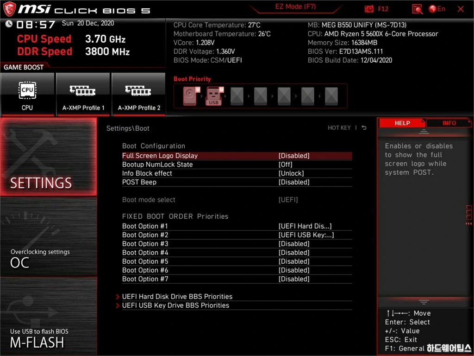474x356 pixels.
Task: Switch to the HELP tab
Action: 402,123
